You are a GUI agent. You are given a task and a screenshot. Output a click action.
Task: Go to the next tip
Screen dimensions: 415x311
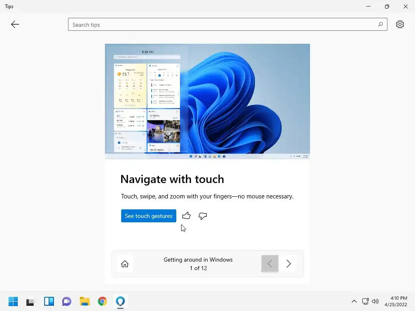pyautogui.click(x=289, y=264)
